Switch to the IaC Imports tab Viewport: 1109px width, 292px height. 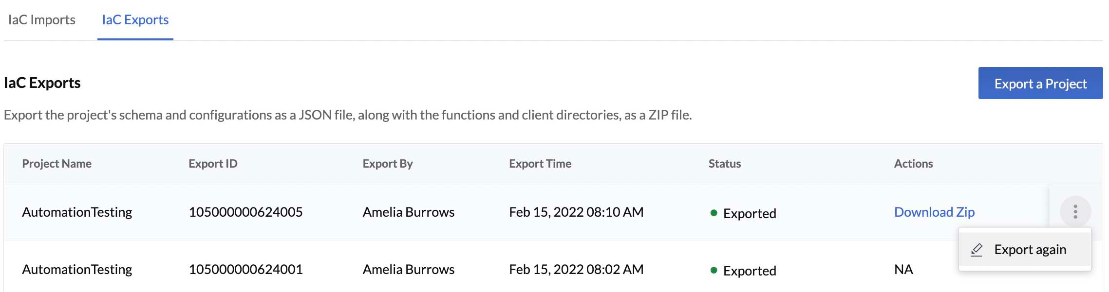click(x=42, y=20)
